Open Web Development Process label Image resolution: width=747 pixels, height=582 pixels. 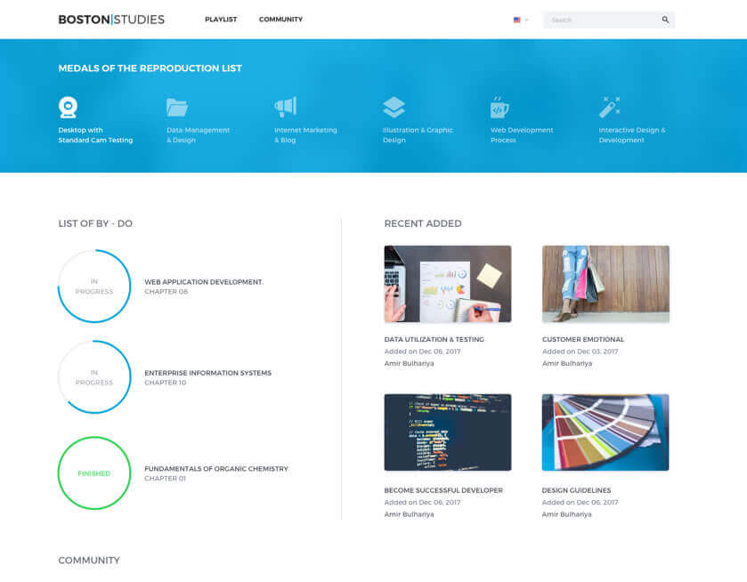pos(522,135)
